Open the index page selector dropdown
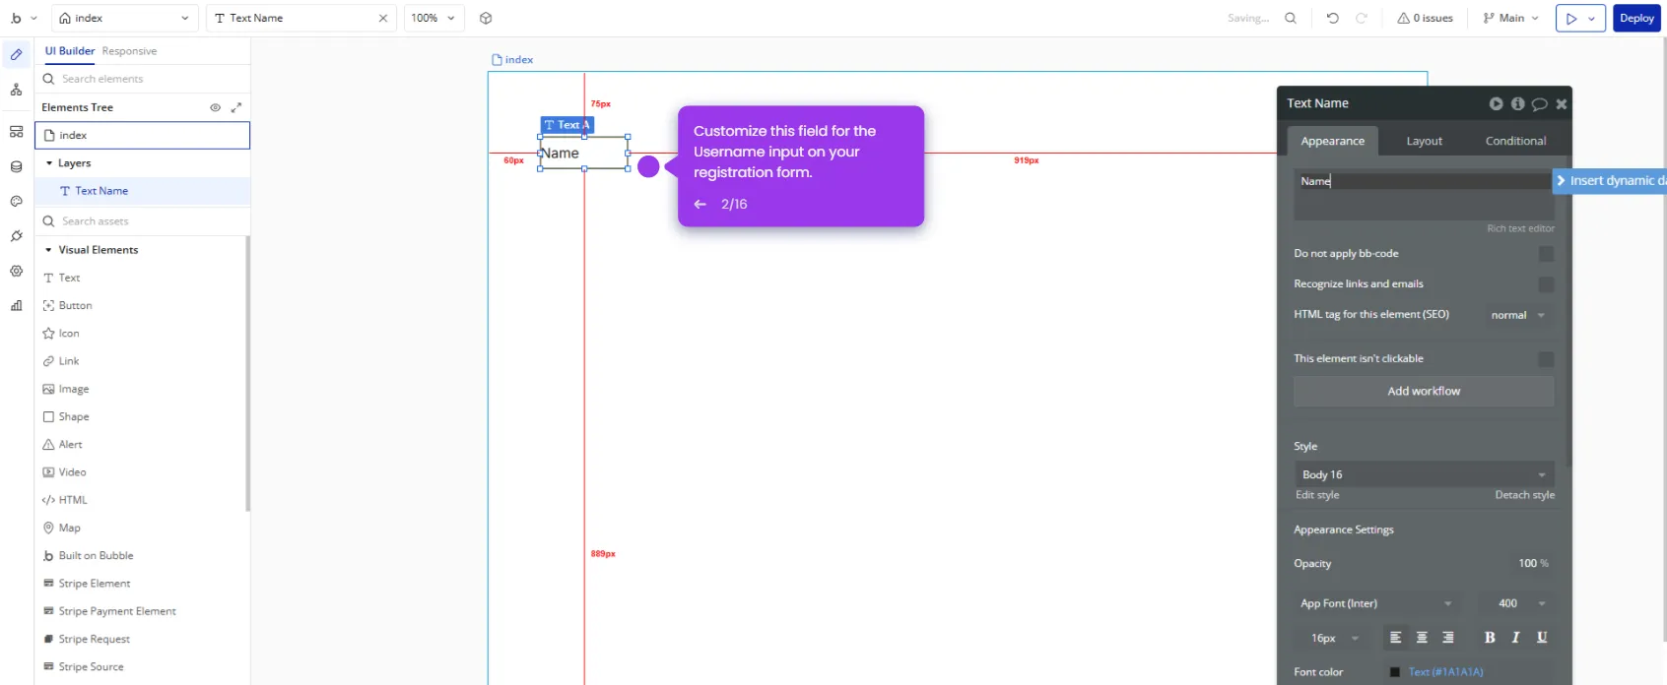The image size is (1667, 685). pyautogui.click(x=125, y=18)
